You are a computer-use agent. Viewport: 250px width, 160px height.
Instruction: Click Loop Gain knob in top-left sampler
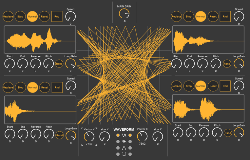pyautogui.click(x=70, y=64)
